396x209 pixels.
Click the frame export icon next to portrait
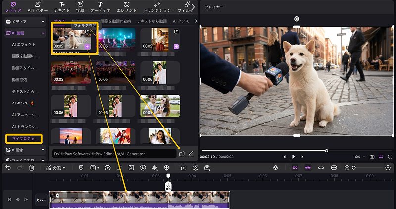(207, 168)
